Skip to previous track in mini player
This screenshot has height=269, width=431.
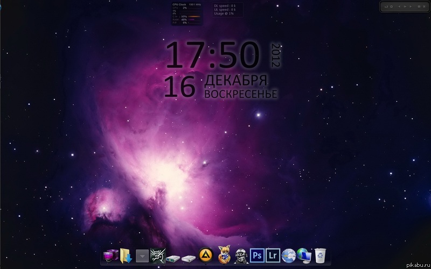click(399, 6)
